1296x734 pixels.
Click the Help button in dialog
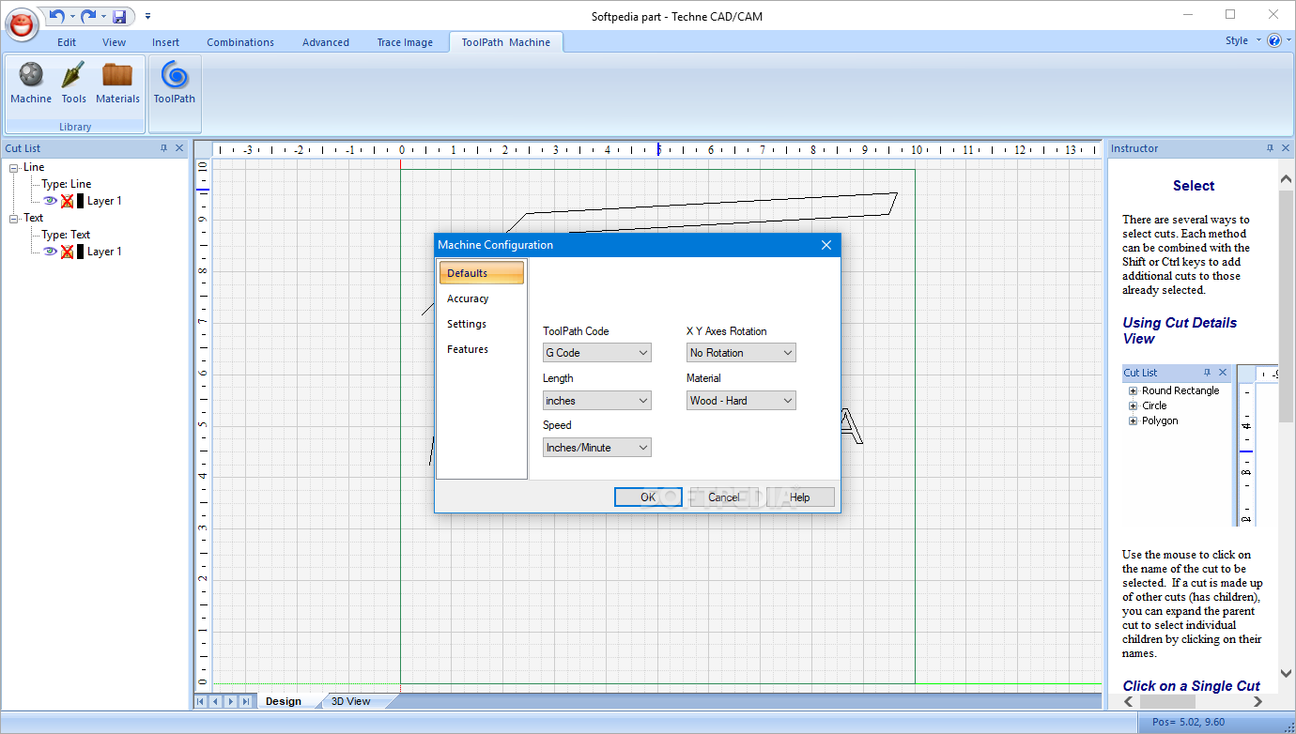tap(800, 497)
